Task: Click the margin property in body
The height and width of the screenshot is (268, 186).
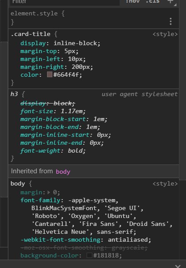Action: (31, 193)
